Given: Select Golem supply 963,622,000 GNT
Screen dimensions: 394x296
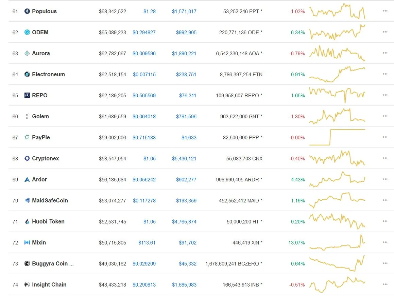Looking at the screenshot, I should coord(239,117).
